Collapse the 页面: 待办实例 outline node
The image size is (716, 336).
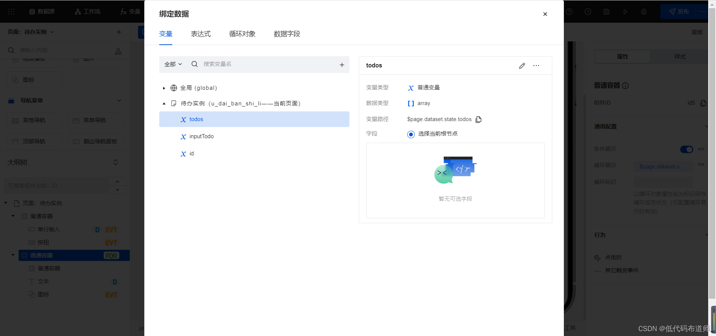click(x=6, y=203)
